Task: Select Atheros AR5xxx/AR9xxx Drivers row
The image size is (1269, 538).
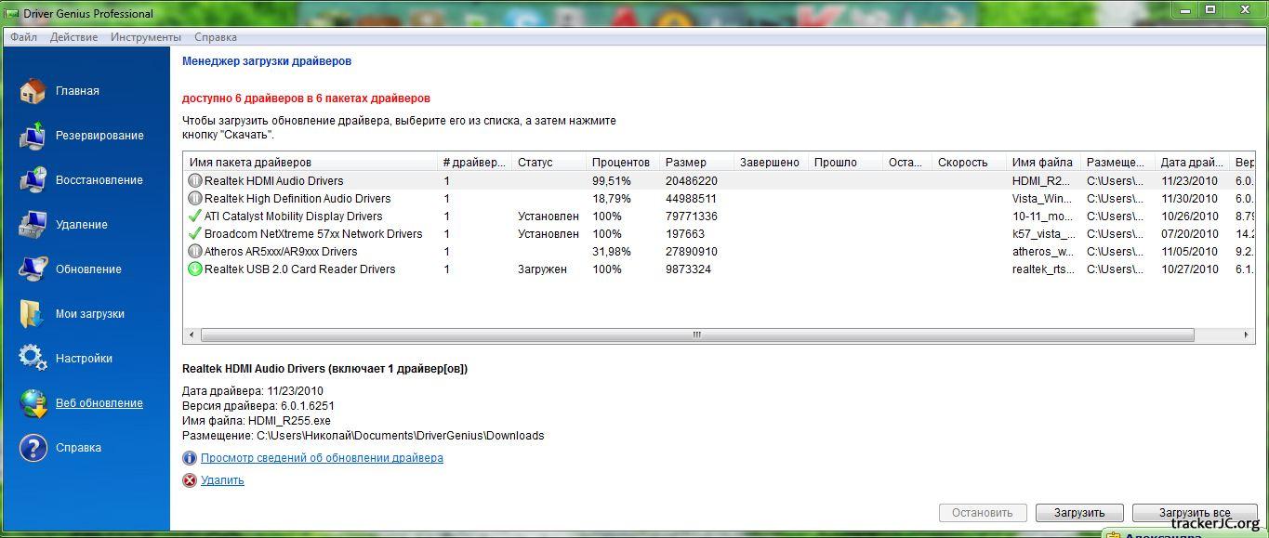Action: click(281, 252)
